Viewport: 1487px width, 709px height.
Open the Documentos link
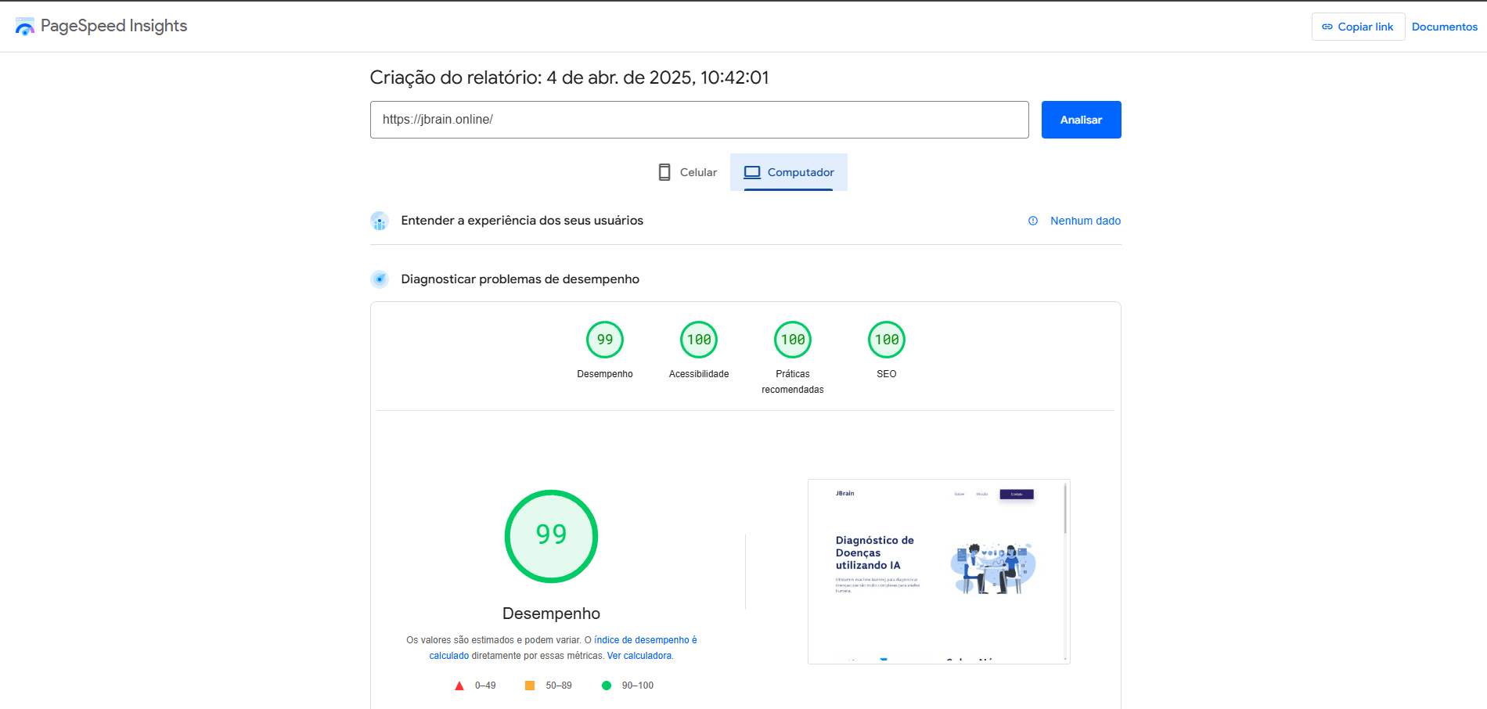(1444, 27)
